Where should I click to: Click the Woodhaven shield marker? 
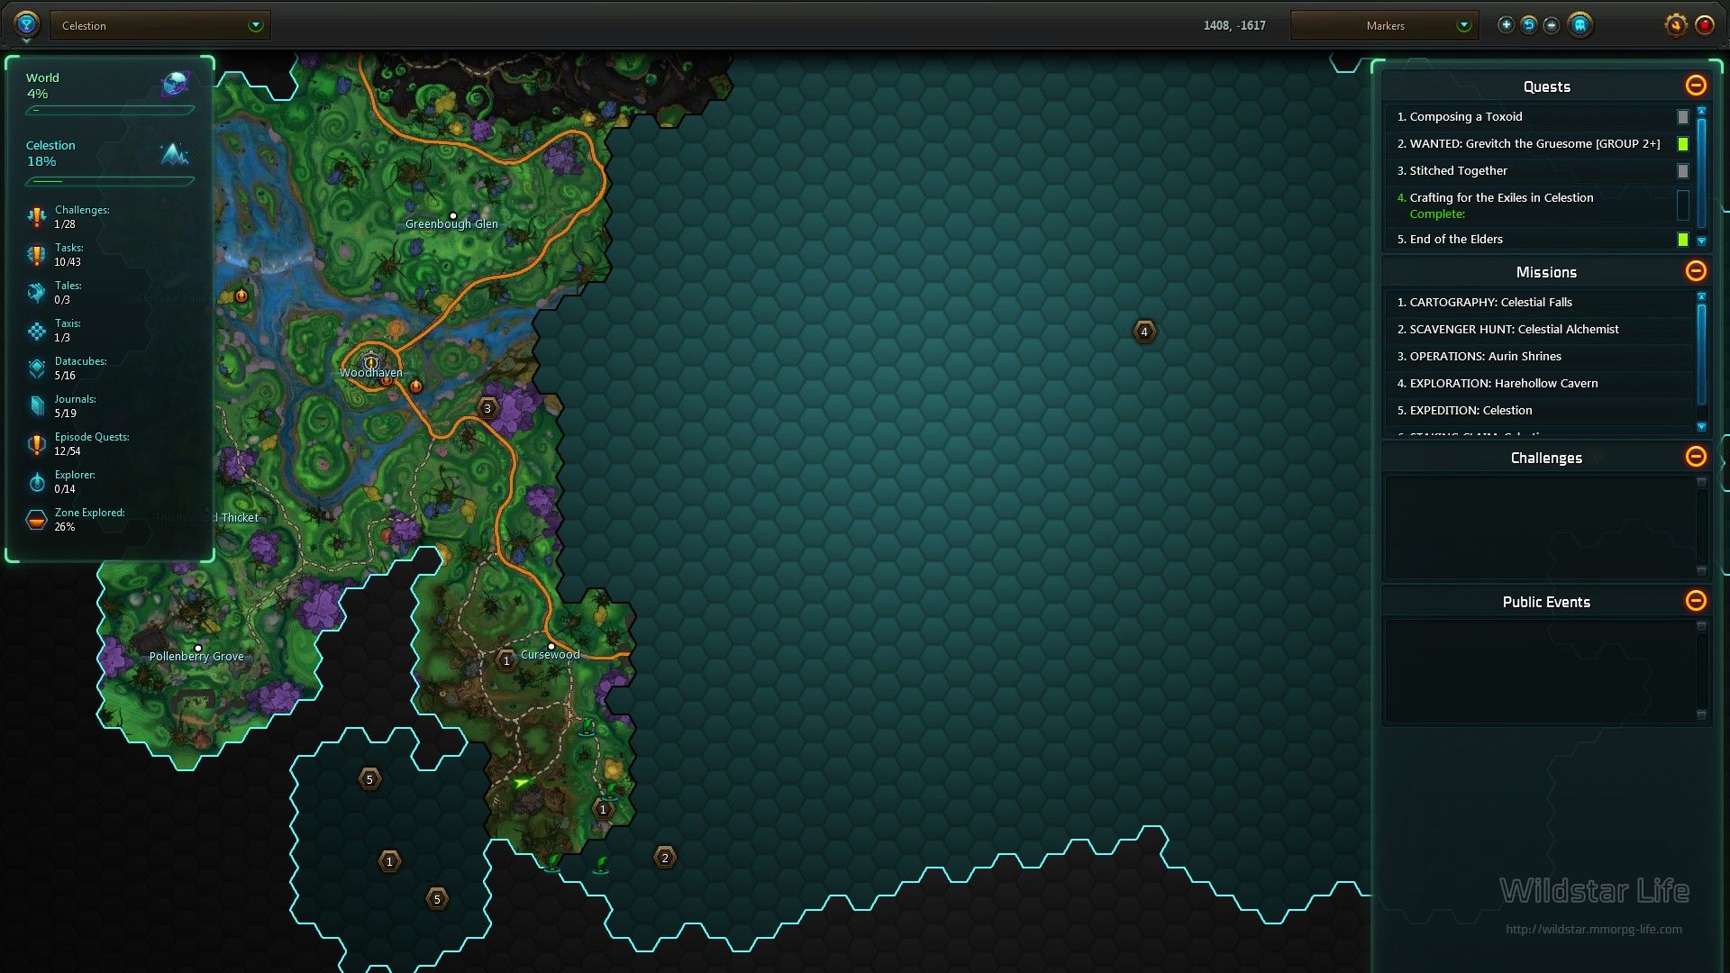pyautogui.click(x=370, y=361)
